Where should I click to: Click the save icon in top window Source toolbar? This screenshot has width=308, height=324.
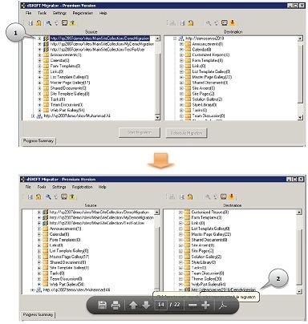[x=30, y=23]
